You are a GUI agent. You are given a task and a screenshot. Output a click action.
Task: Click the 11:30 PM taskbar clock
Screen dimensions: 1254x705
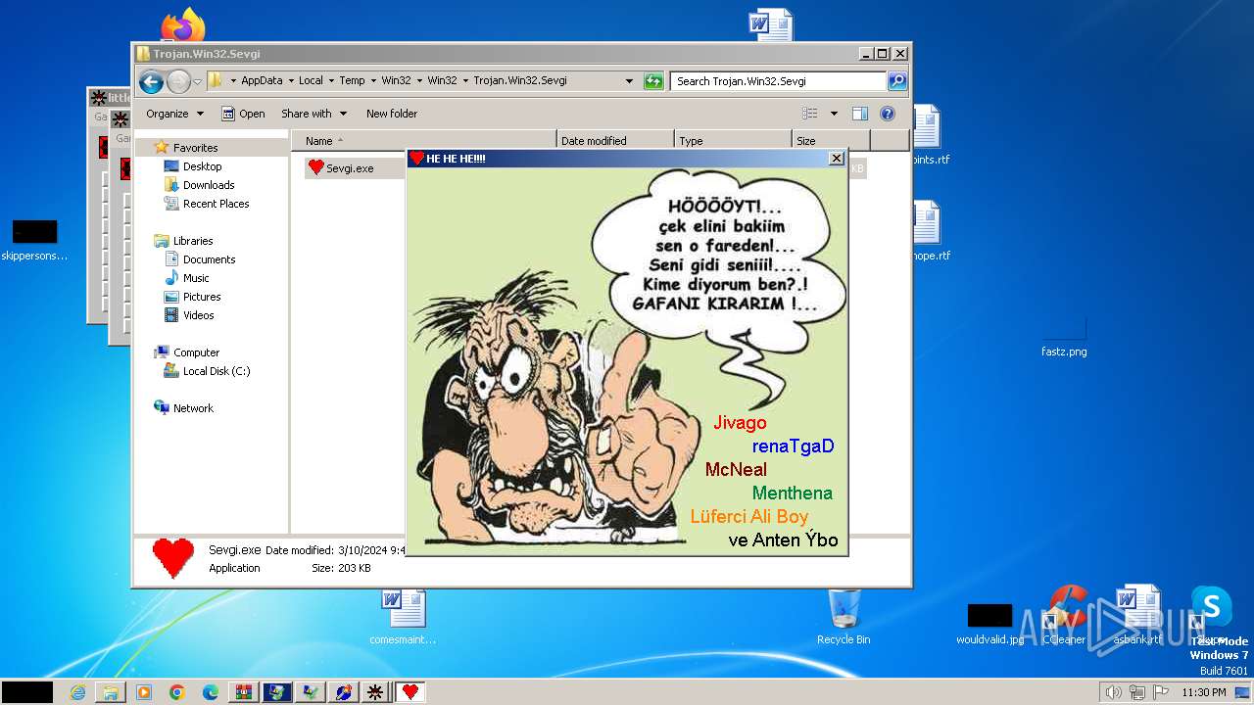pyautogui.click(x=1203, y=692)
